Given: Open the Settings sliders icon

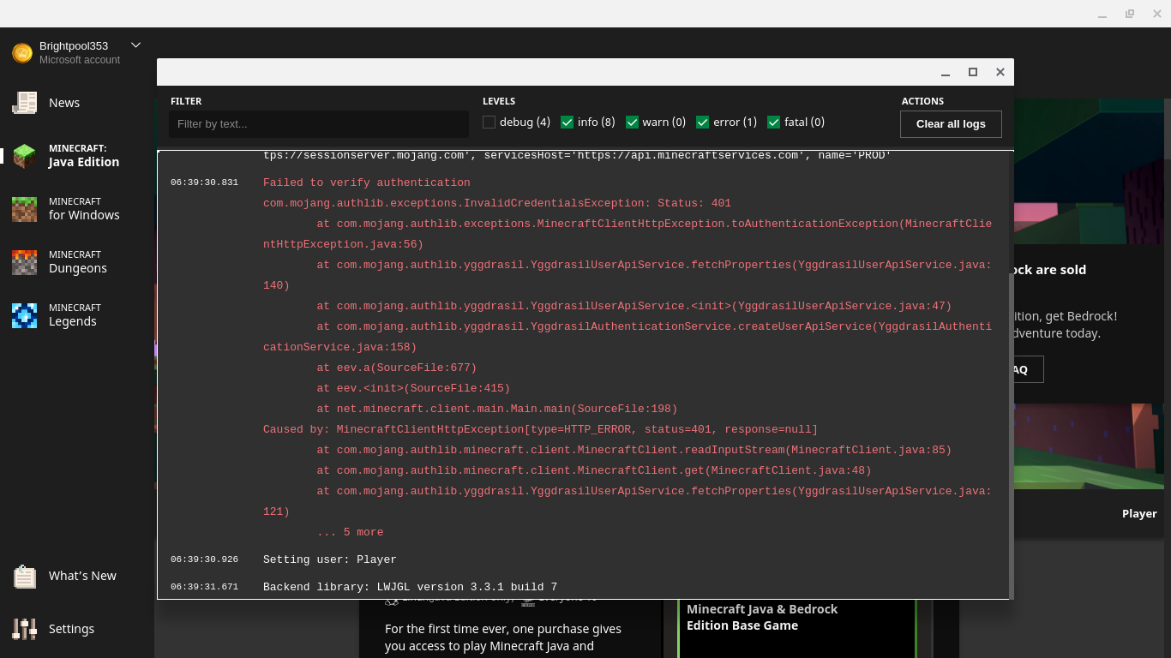Looking at the screenshot, I should [x=24, y=629].
